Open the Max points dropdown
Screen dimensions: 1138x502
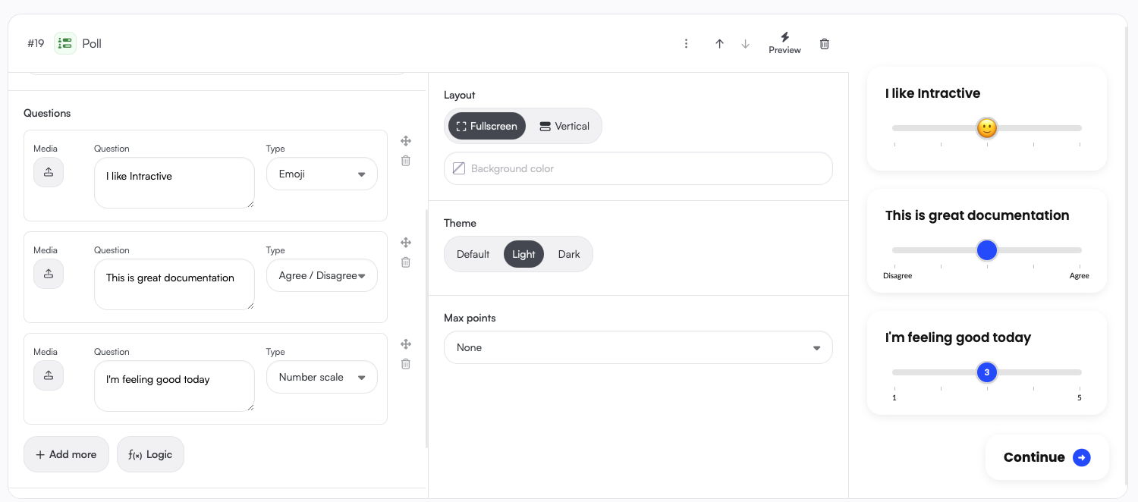638,347
